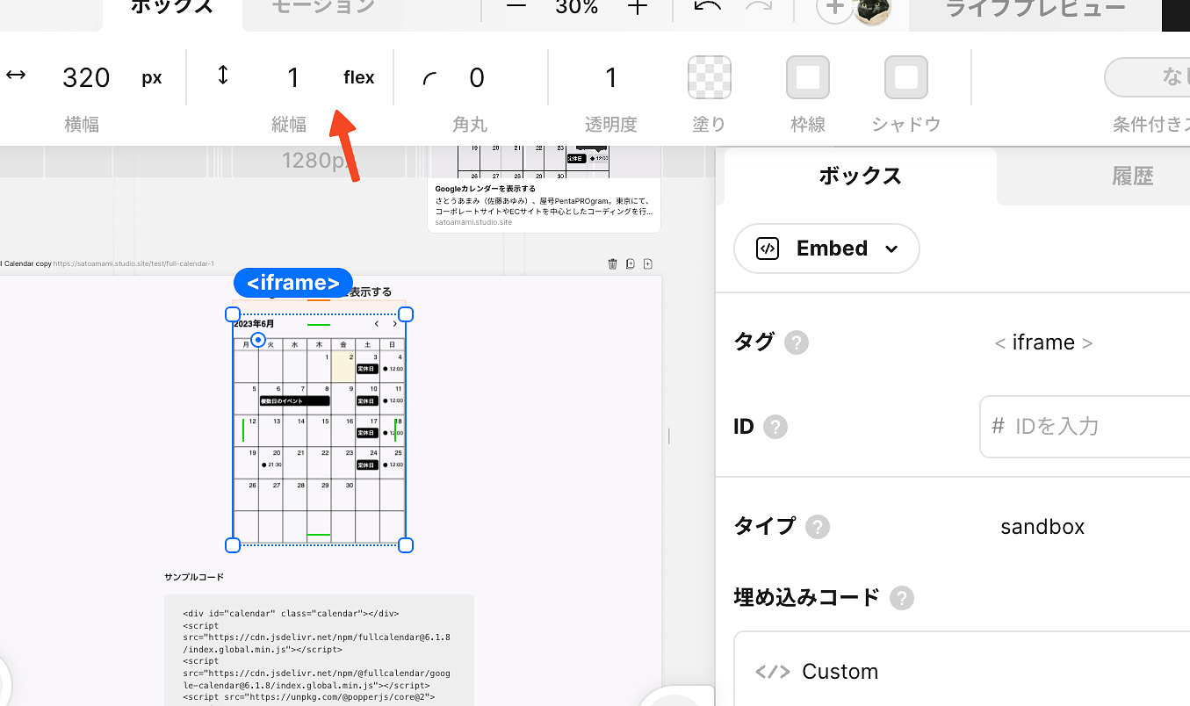Go to previous month in calendar
This screenshot has height=706, width=1190.
[377, 324]
